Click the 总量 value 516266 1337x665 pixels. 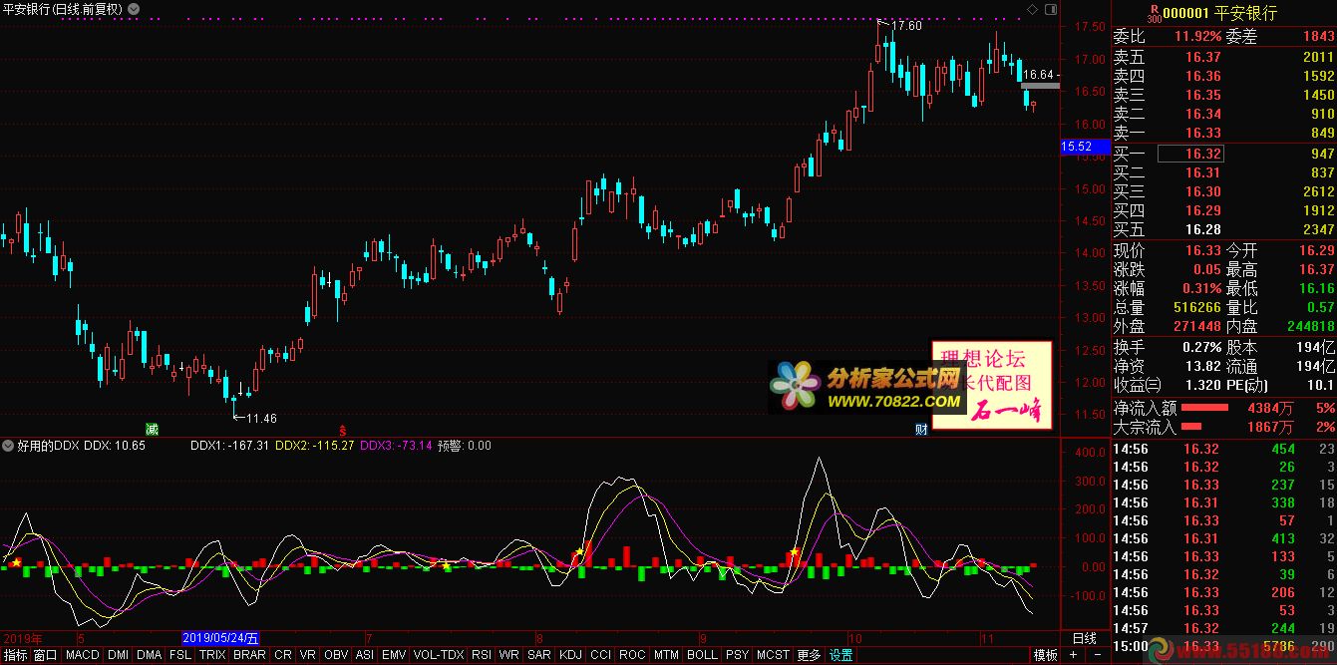point(1197,308)
